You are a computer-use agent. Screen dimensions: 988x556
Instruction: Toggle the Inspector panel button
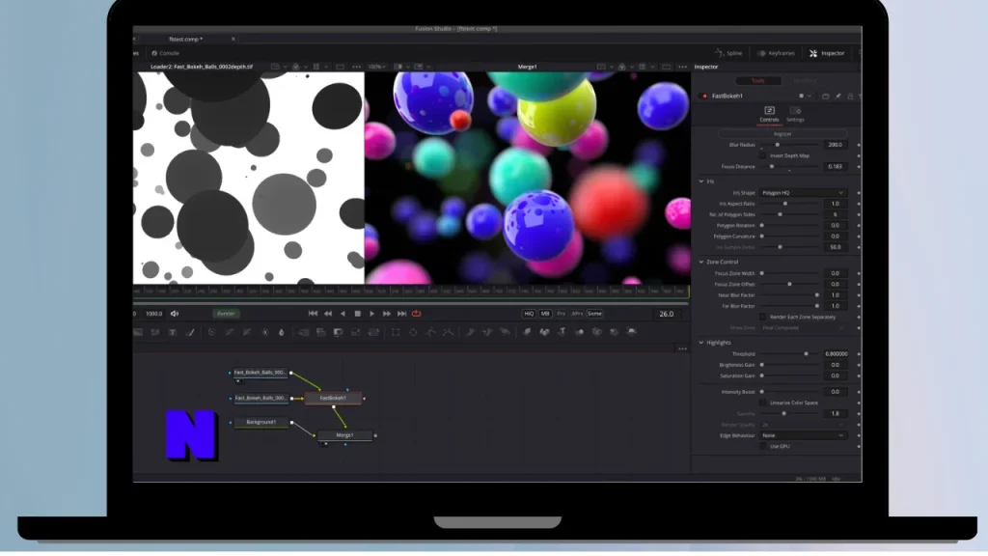click(x=827, y=54)
